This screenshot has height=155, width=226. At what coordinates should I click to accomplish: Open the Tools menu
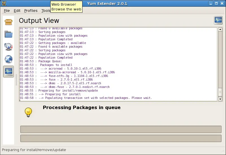(x=46, y=11)
